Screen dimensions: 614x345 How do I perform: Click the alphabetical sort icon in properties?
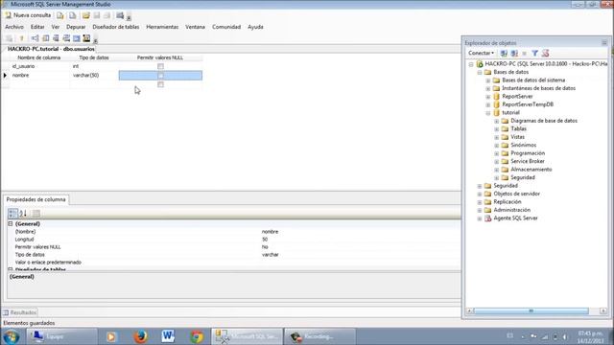[23, 213]
